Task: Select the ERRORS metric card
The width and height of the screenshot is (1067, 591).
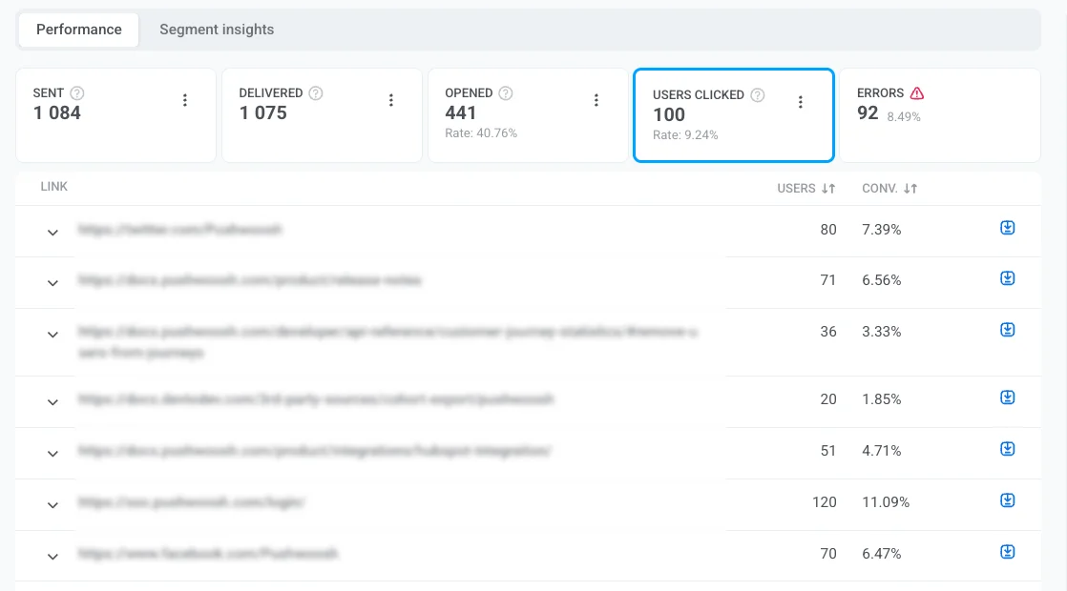Action: (938, 114)
